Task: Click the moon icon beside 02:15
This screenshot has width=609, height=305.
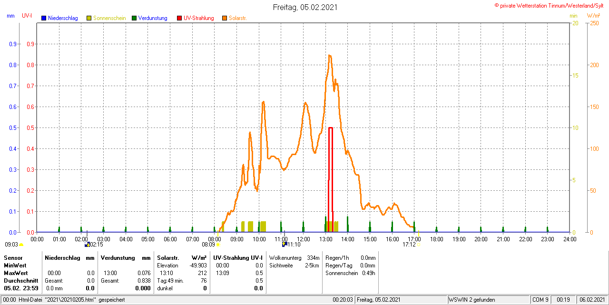Action: pos(87,245)
